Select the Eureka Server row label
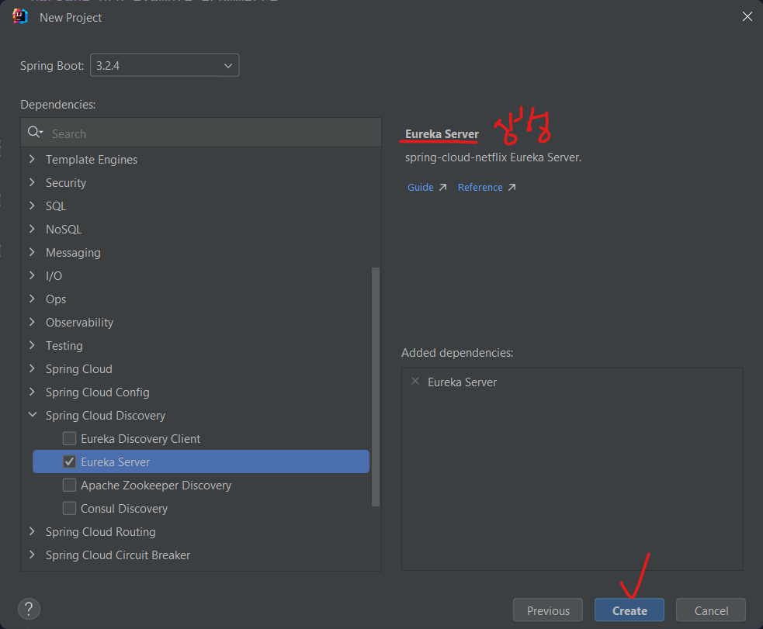 pyautogui.click(x=116, y=461)
